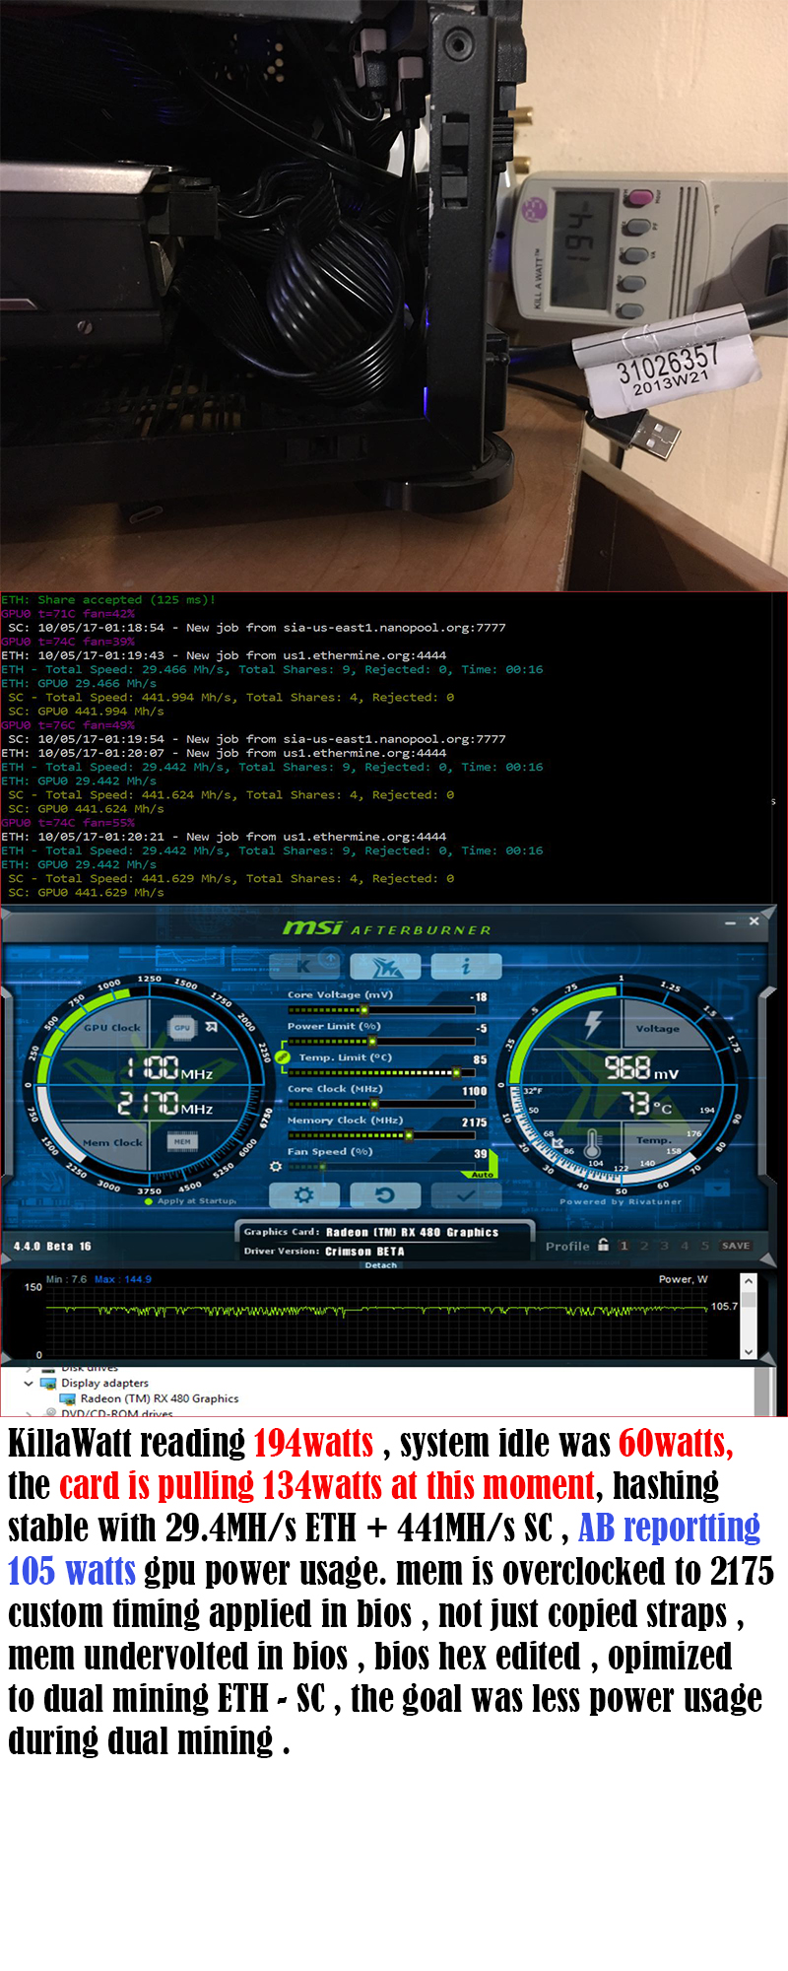Viewport: 788px width, 1971px height.
Task: Adjust the Core Clock (MHz) slider
Action: coord(380,1104)
